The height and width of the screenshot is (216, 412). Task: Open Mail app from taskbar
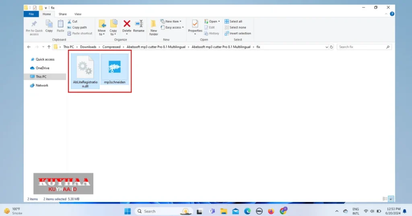(235, 211)
